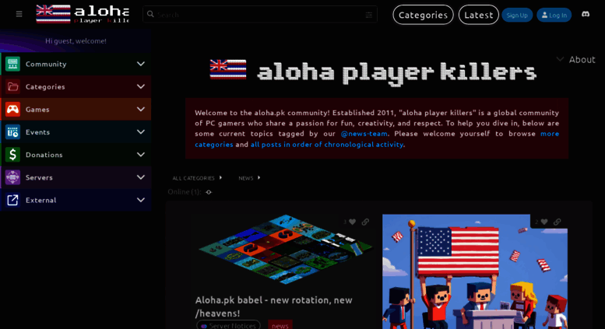Like the American flag post heart
This screenshot has width=605, height=329.
[x=544, y=222]
